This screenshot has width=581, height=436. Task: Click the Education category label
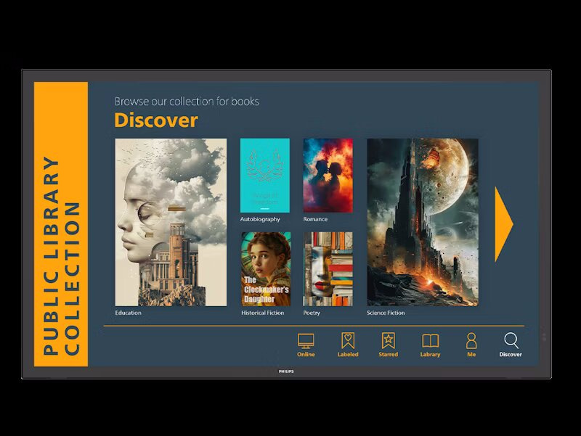tap(129, 313)
